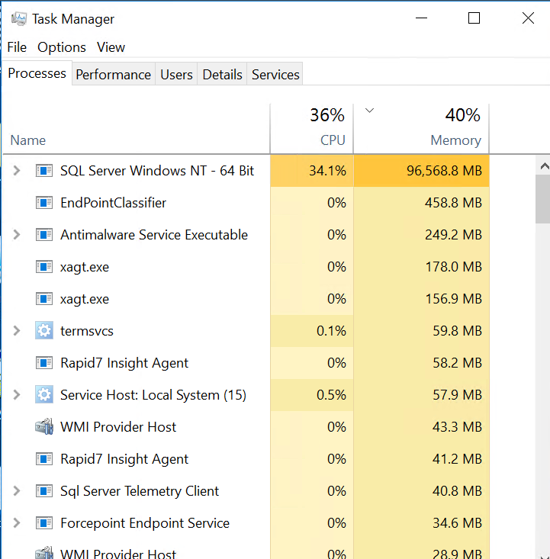Select the Processes tab
The image size is (550, 559).
point(37,73)
